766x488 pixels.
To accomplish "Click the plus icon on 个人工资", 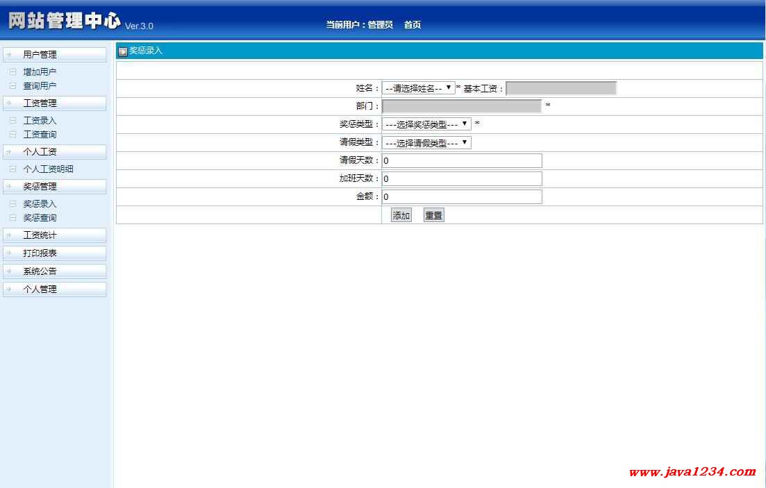I will pyautogui.click(x=9, y=152).
